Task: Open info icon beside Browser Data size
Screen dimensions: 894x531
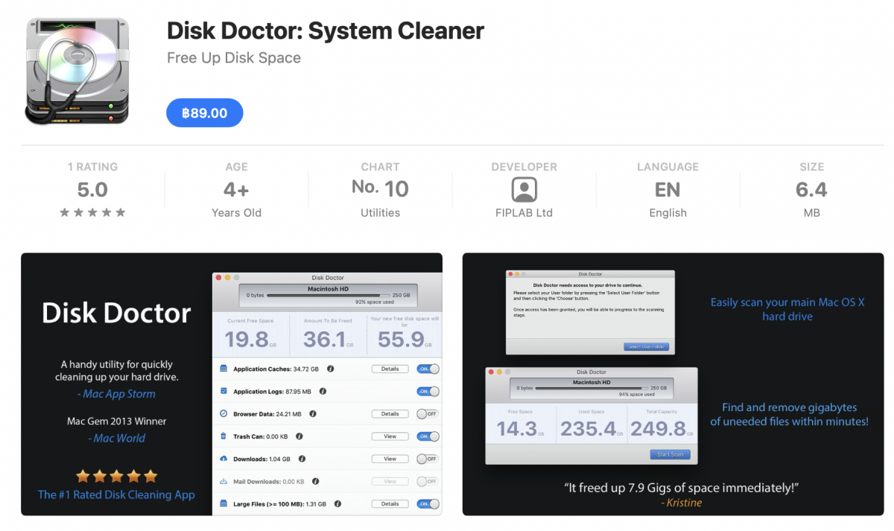Action: coord(313,413)
